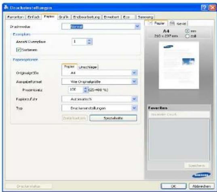Switch to the Umschläge sub-tab
217x192 pixels.
click(x=88, y=67)
